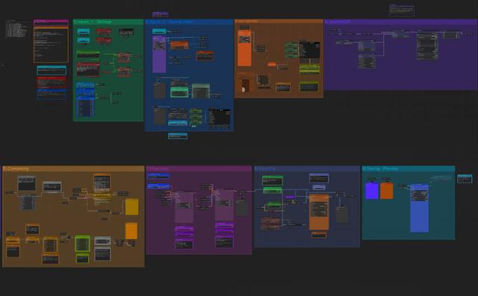The width and height of the screenshot is (478, 296).
Task: Select the blue Source Video group header
Action: 189,22
